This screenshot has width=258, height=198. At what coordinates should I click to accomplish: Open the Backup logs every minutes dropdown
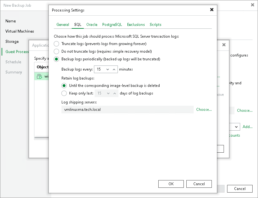pos(108,69)
